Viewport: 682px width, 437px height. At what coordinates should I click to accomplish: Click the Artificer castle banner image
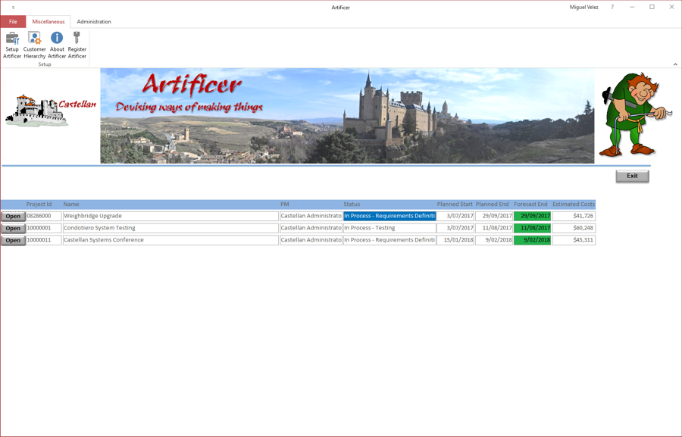[347, 116]
